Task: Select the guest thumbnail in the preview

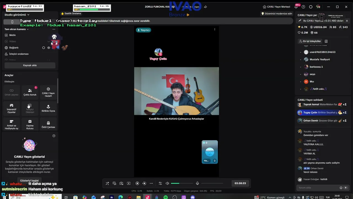Action: point(210,152)
